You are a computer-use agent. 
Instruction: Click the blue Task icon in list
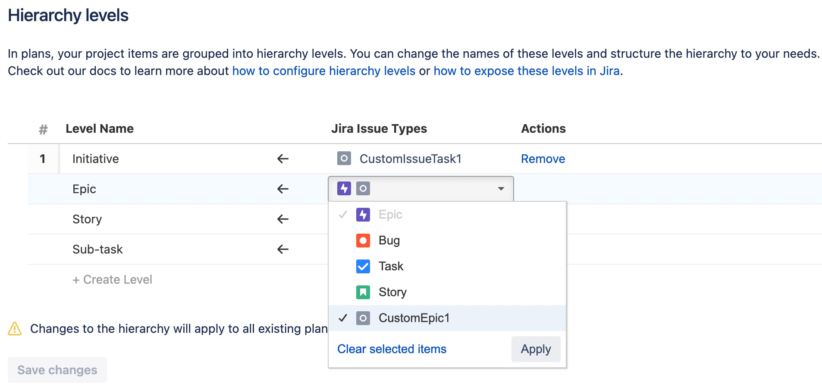point(363,266)
